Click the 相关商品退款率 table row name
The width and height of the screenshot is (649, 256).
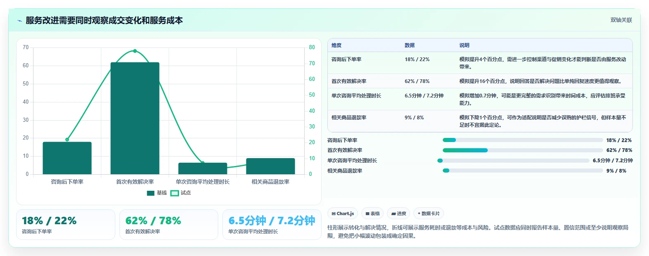pyautogui.click(x=349, y=118)
